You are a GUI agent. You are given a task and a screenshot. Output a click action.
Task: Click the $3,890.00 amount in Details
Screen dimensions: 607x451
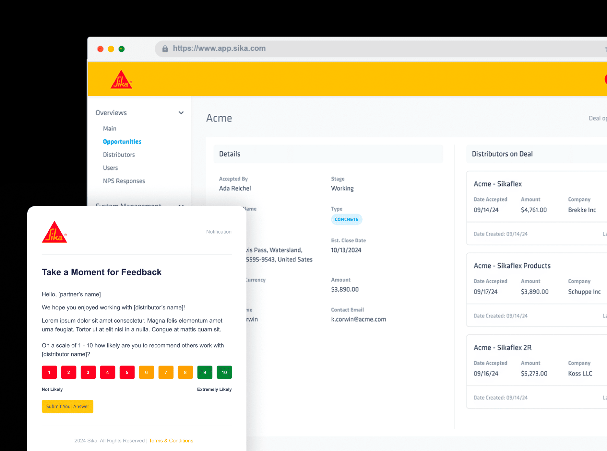345,289
